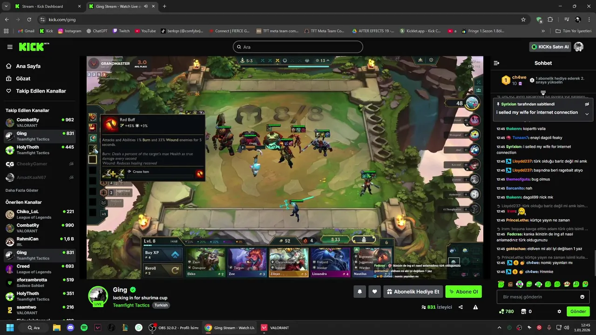Open the Twitch bookmark

click(x=121, y=31)
